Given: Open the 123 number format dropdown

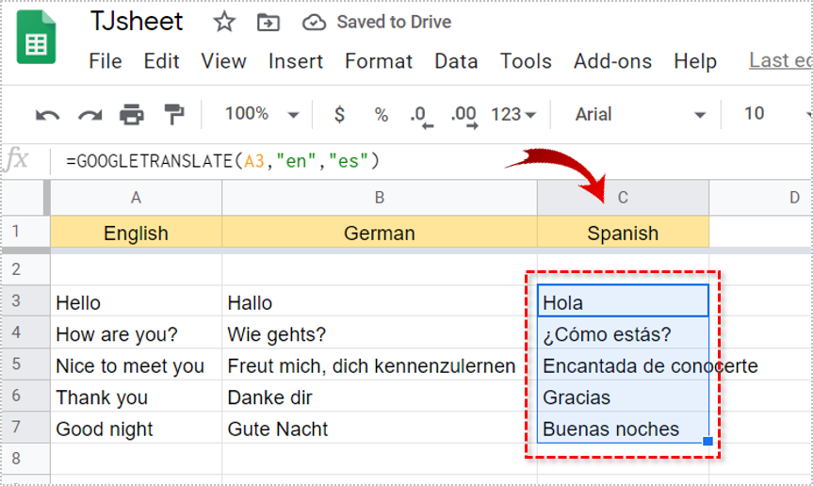Looking at the screenshot, I should pyautogui.click(x=513, y=114).
